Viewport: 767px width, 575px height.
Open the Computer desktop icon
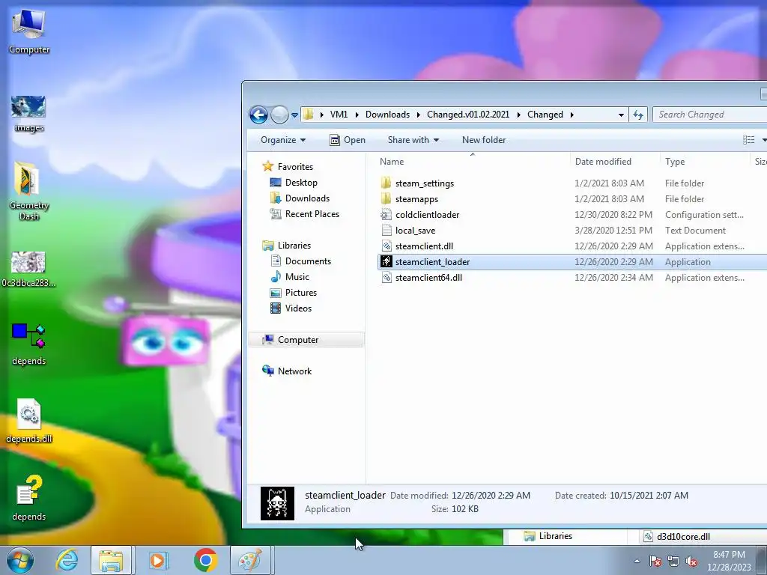[29, 31]
